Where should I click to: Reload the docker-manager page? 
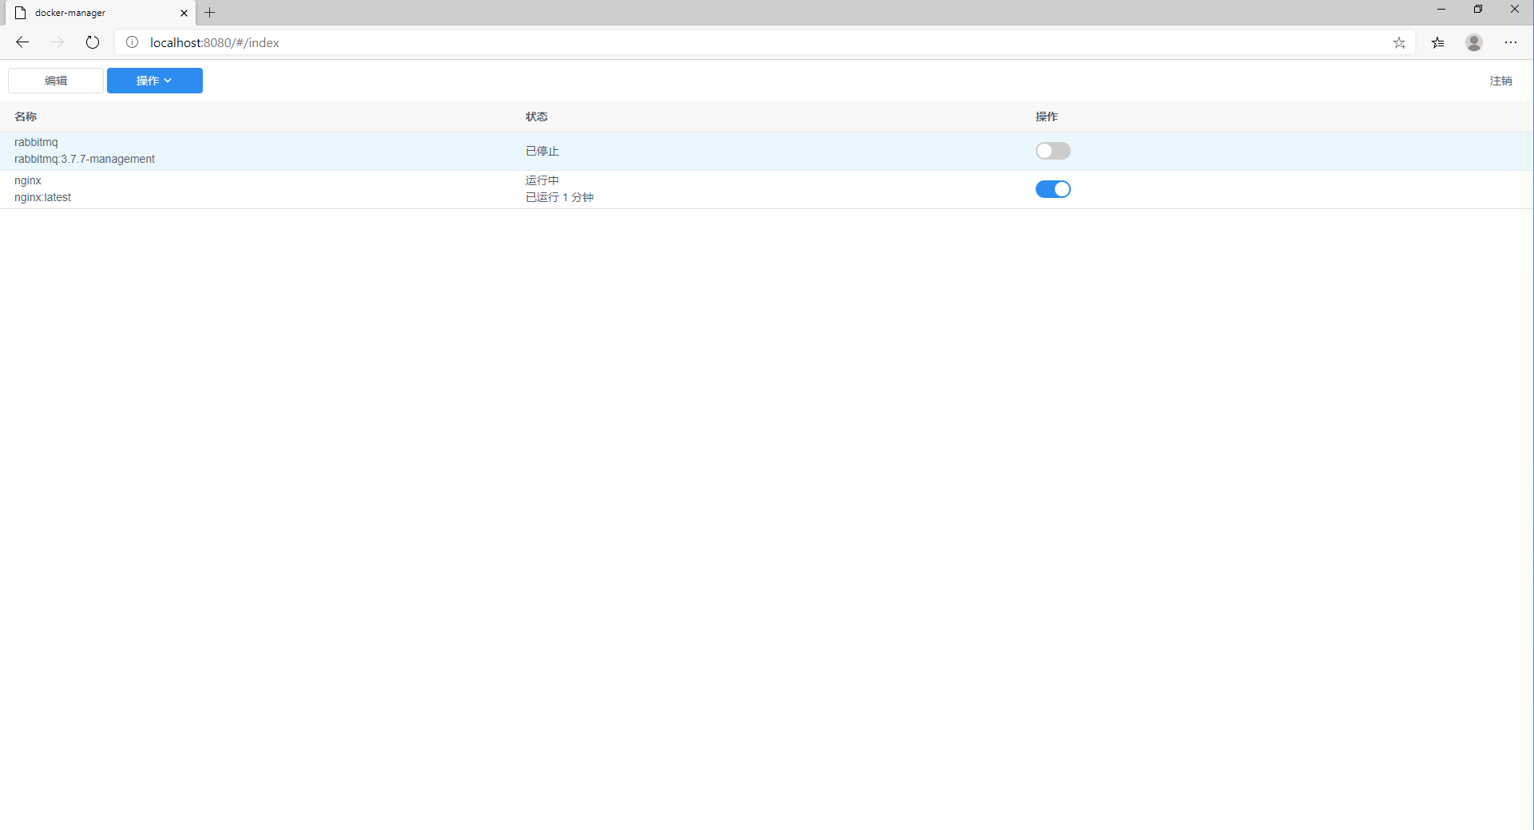(x=93, y=42)
